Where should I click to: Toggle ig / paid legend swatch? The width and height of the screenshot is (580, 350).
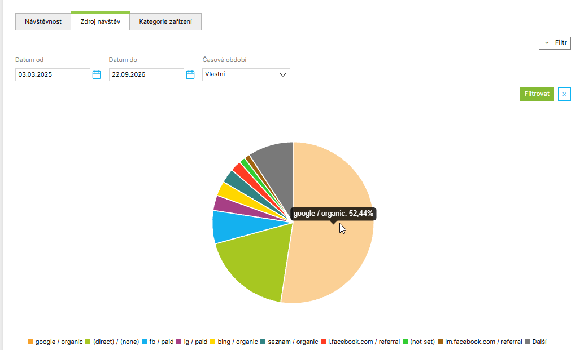179,342
